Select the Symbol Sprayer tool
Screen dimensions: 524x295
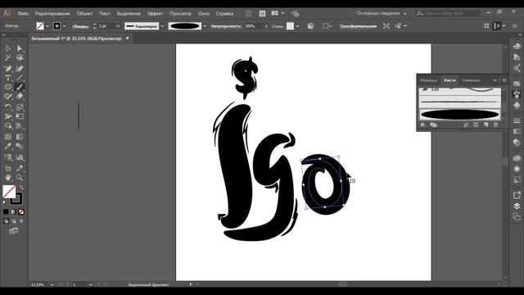click(8, 157)
